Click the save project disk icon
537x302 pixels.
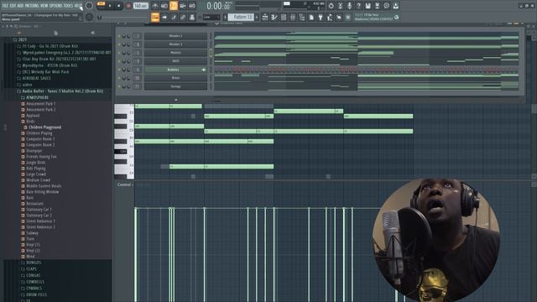tap(368, 6)
